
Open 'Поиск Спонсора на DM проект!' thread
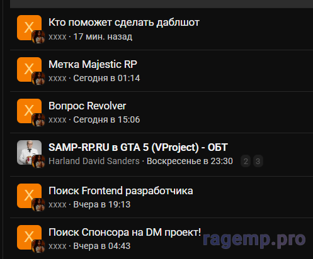coord(125,233)
